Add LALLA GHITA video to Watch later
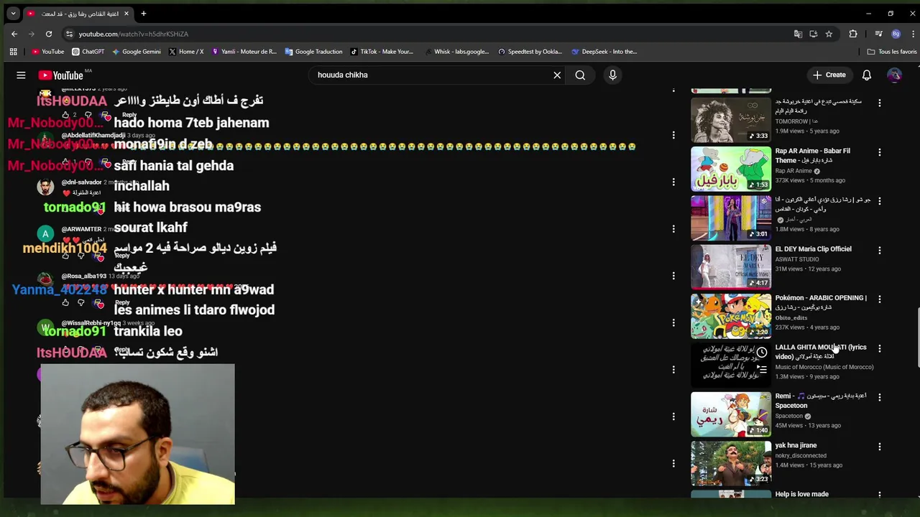920x517 pixels. [x=762, y=353]
